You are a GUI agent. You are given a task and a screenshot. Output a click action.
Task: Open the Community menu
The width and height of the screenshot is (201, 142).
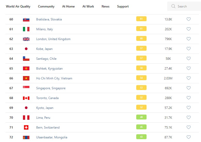point(46,6)
